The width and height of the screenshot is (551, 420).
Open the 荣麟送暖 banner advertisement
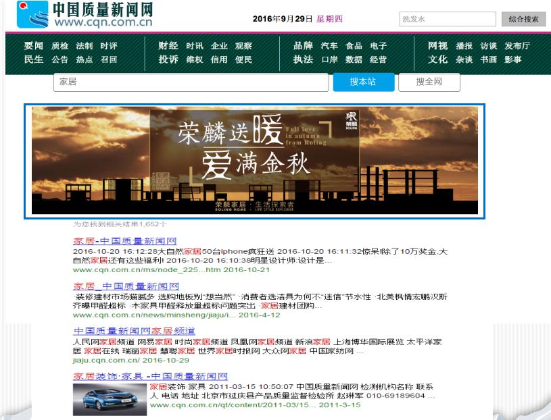coord(254,161)
